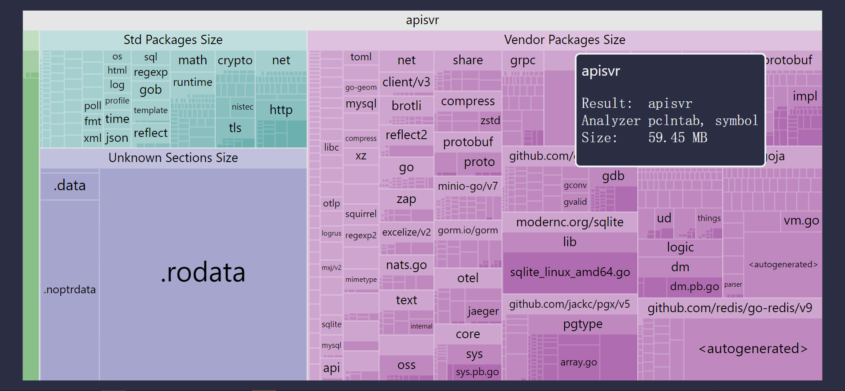Viewport: 845px width, 391px height.
Task: Click the modernc.org/sqlite group header
Action: pos(569,222)
